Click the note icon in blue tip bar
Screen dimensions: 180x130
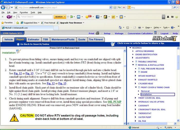click(113, 44)
